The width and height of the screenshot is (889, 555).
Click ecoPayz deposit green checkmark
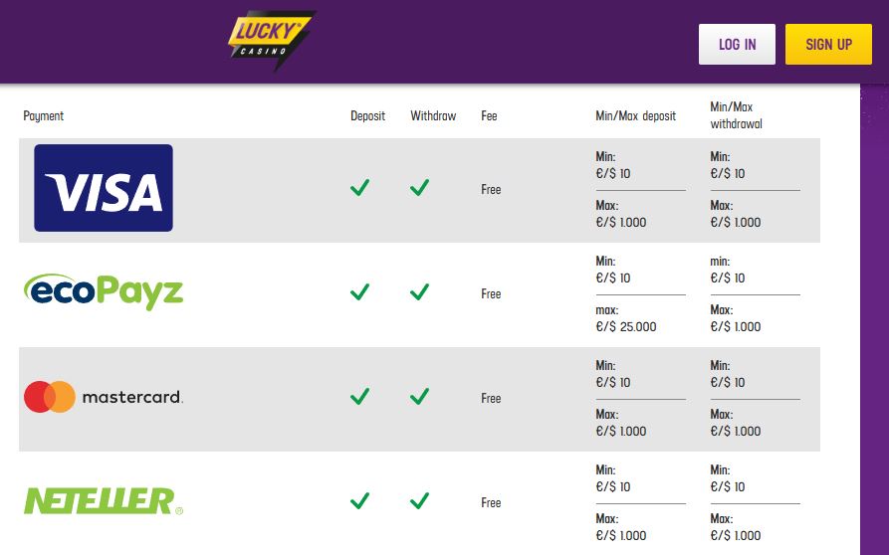tap(360, 291)
